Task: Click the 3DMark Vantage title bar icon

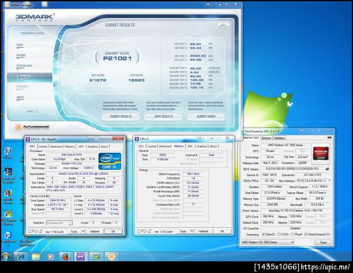Action: coord(6,5)
